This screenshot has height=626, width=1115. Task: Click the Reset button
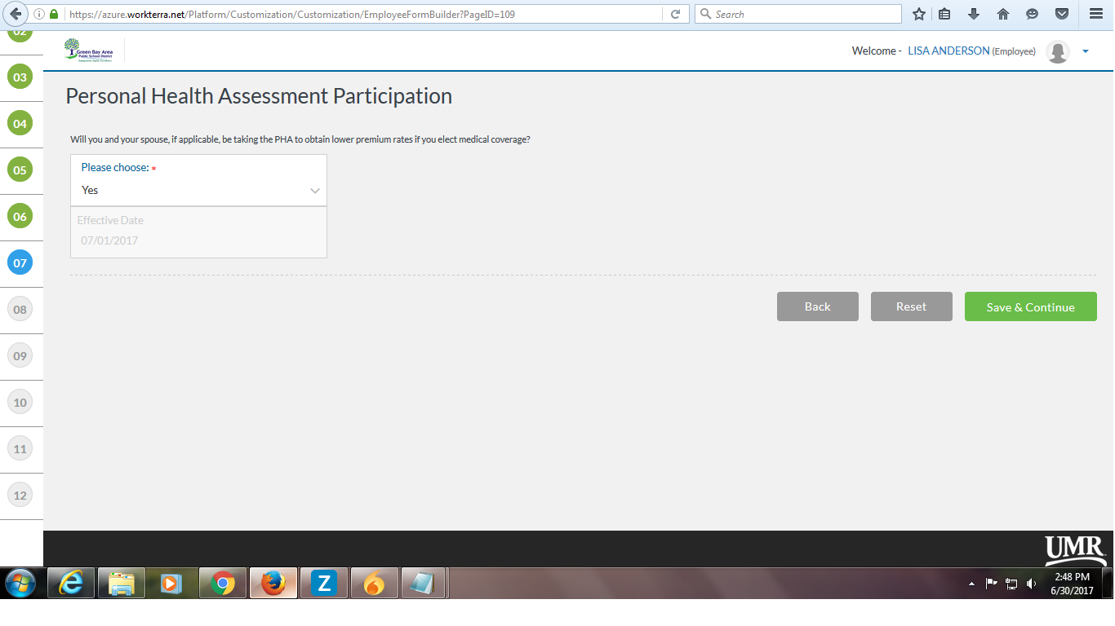coord(911,306)
